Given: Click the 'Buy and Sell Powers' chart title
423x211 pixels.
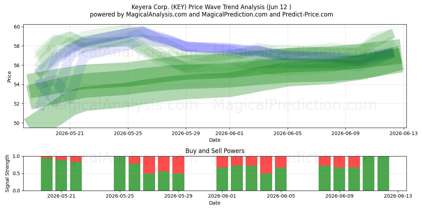Looking at the screenshot, I should (x=215, y=151).
